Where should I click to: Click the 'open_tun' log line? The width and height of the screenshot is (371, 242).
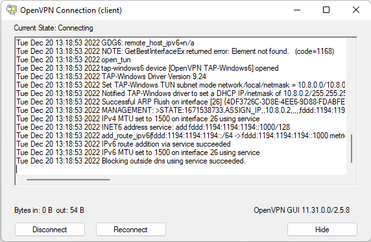73,60
